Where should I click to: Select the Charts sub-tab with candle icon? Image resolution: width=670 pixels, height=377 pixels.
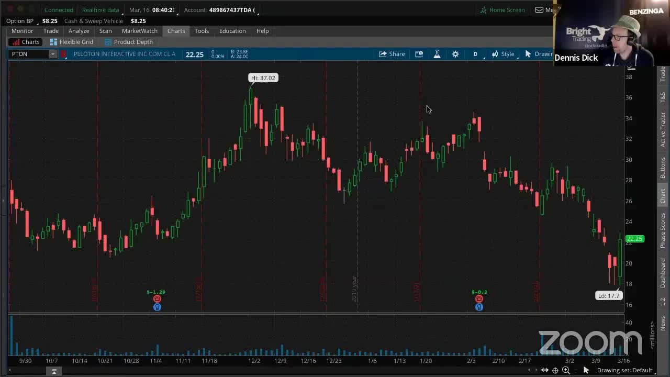pyautogui.click(x=26, y=42)
